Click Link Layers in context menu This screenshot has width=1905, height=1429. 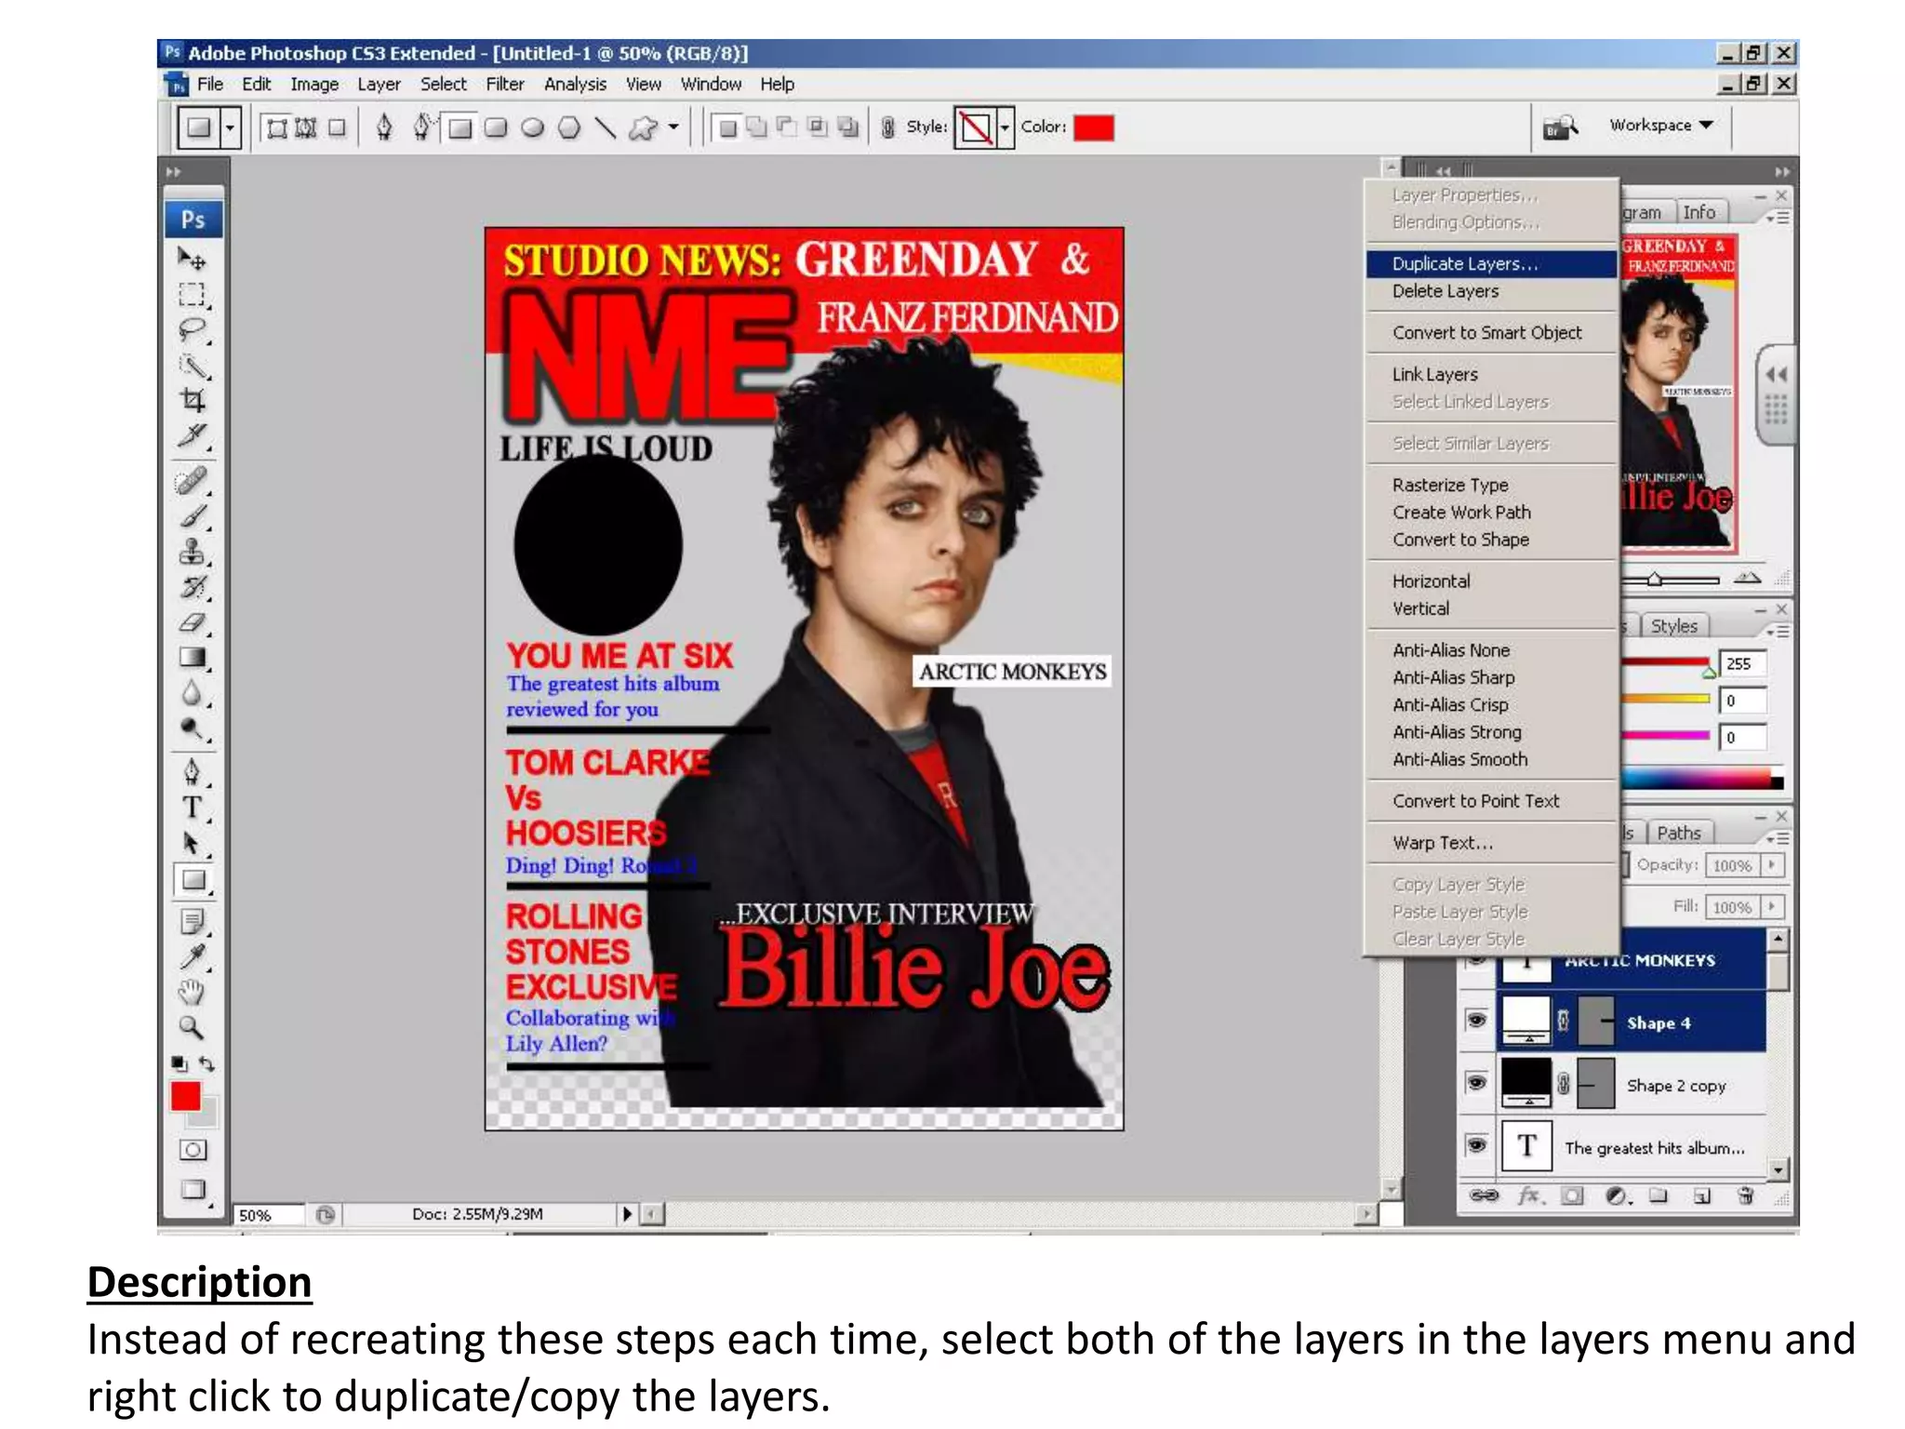pyautogui.click(x=1491, y=374)
